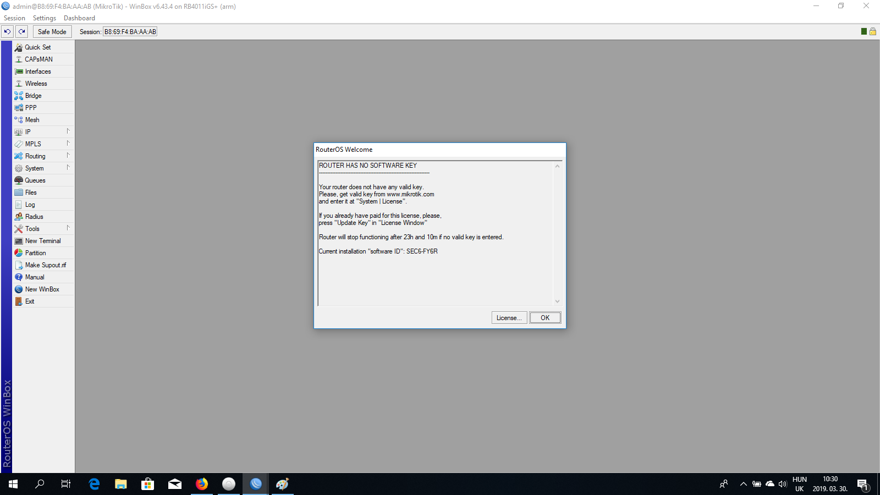Image resolution: width=880 pixels, height=495 pixels.
Task: Open the notification center icon
Action: click(x=864, y=484)
